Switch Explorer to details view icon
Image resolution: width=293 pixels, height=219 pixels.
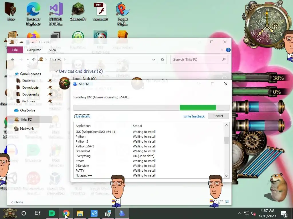(221, 202)
